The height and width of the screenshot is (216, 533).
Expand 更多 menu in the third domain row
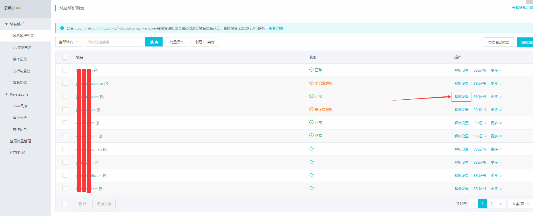(x=496, y=97)
